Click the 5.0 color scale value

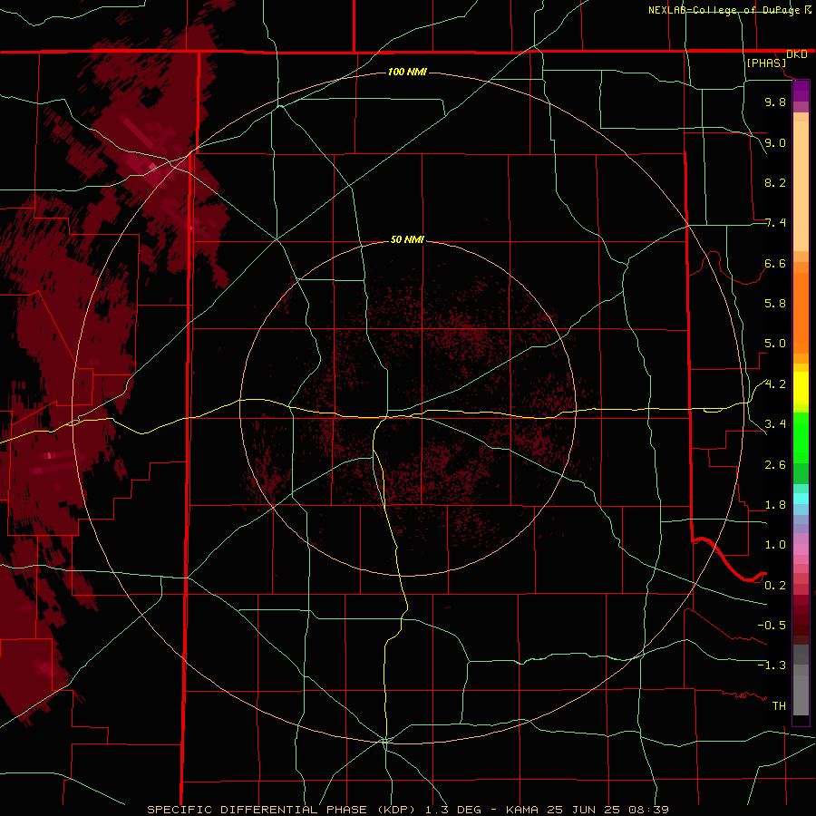pyautogui.click(x=775, y=344)
